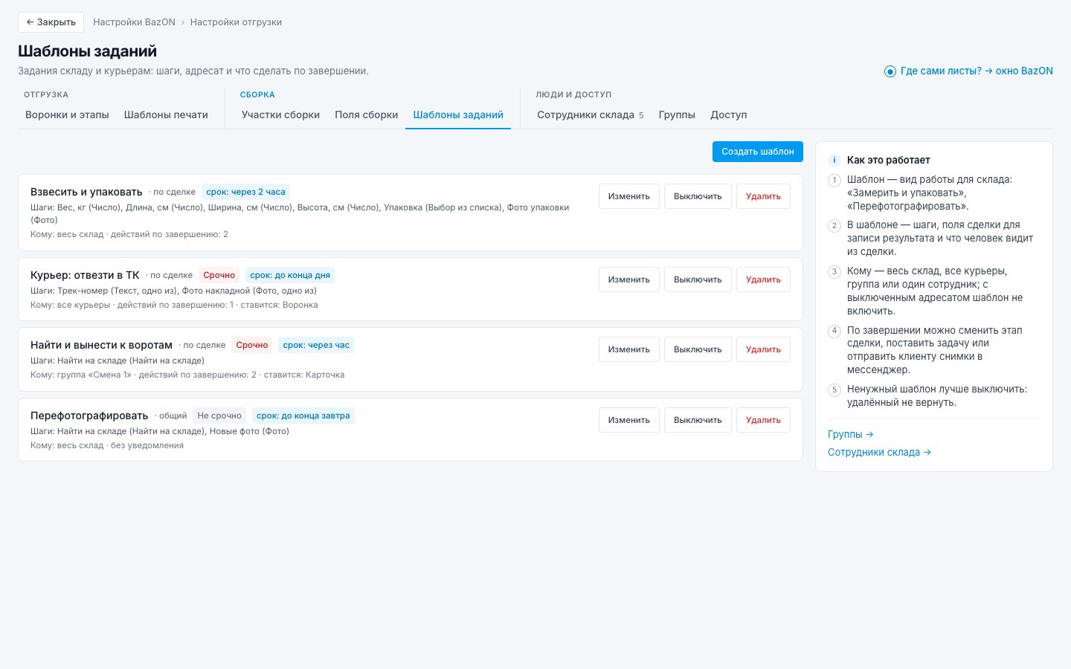Open the 'Сотрудники склада →' help panel link
The width and height of the screenshot is (1071, 669).
pos(879,452)
